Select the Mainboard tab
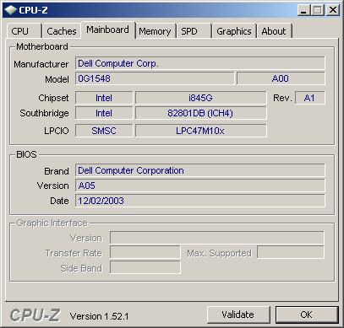The height and width of the screenshot is (328, 344). tap(108, 30)
